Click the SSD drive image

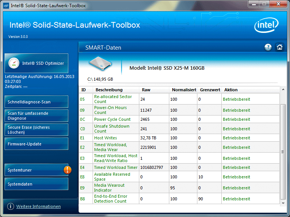click(100, 64)
